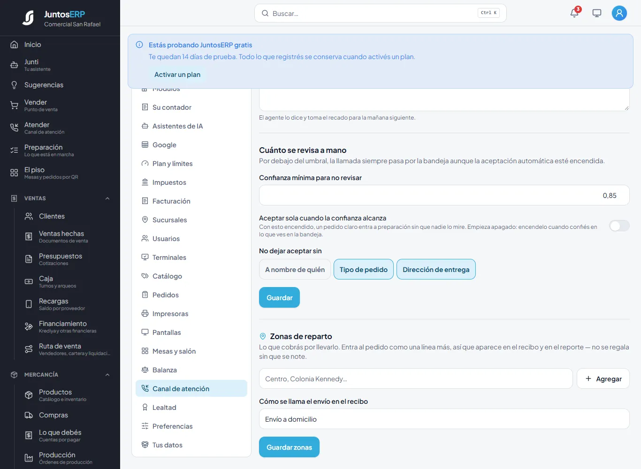641x469 pixels.
Task: Click the Junti assistant robot icon
Action: pyautogui.click(x=14, y=65)
